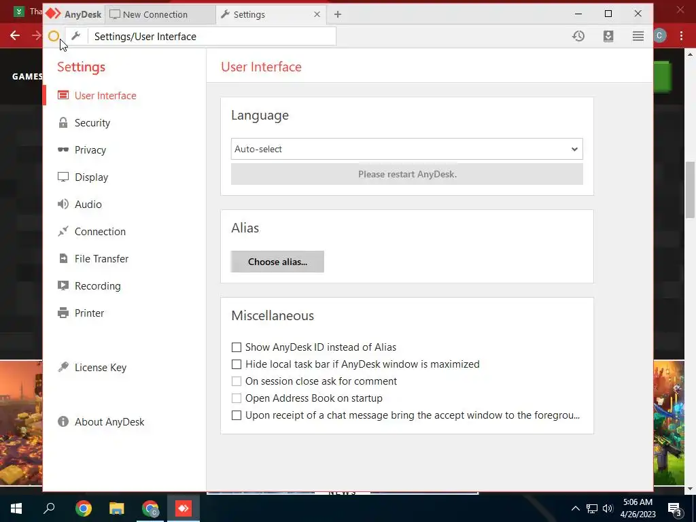Screen dimensions: 696x522
Task: Open the AnyDesk logo home tab
Action: (73, 14)
